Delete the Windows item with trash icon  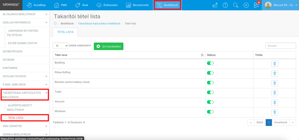pyautogui.click(x=275, y=112)
